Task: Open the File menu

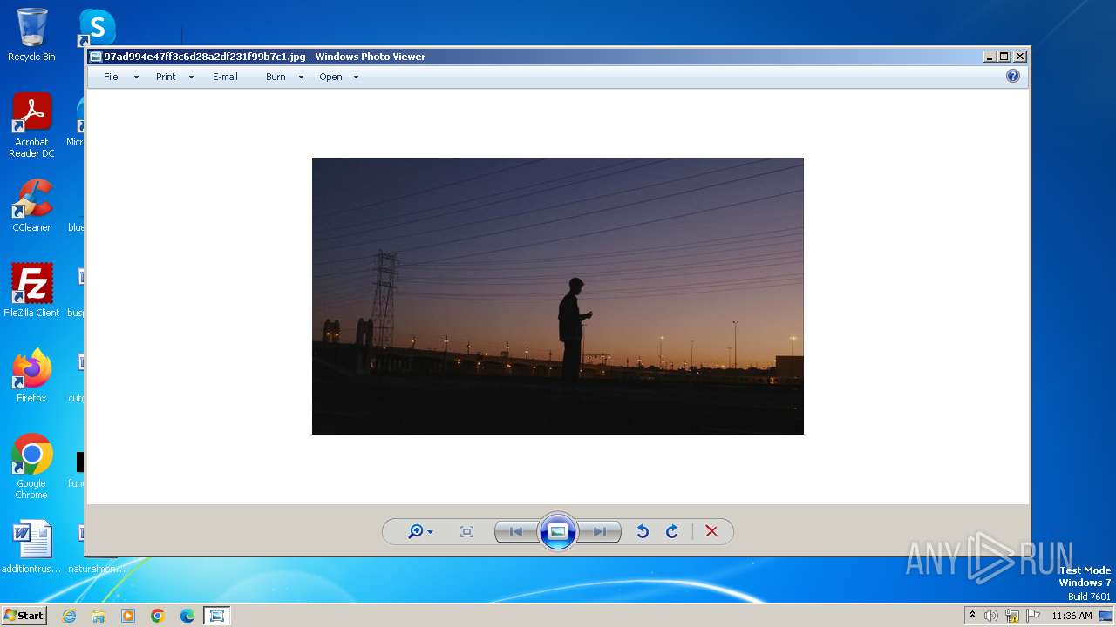Action: [x=111, y=77]
